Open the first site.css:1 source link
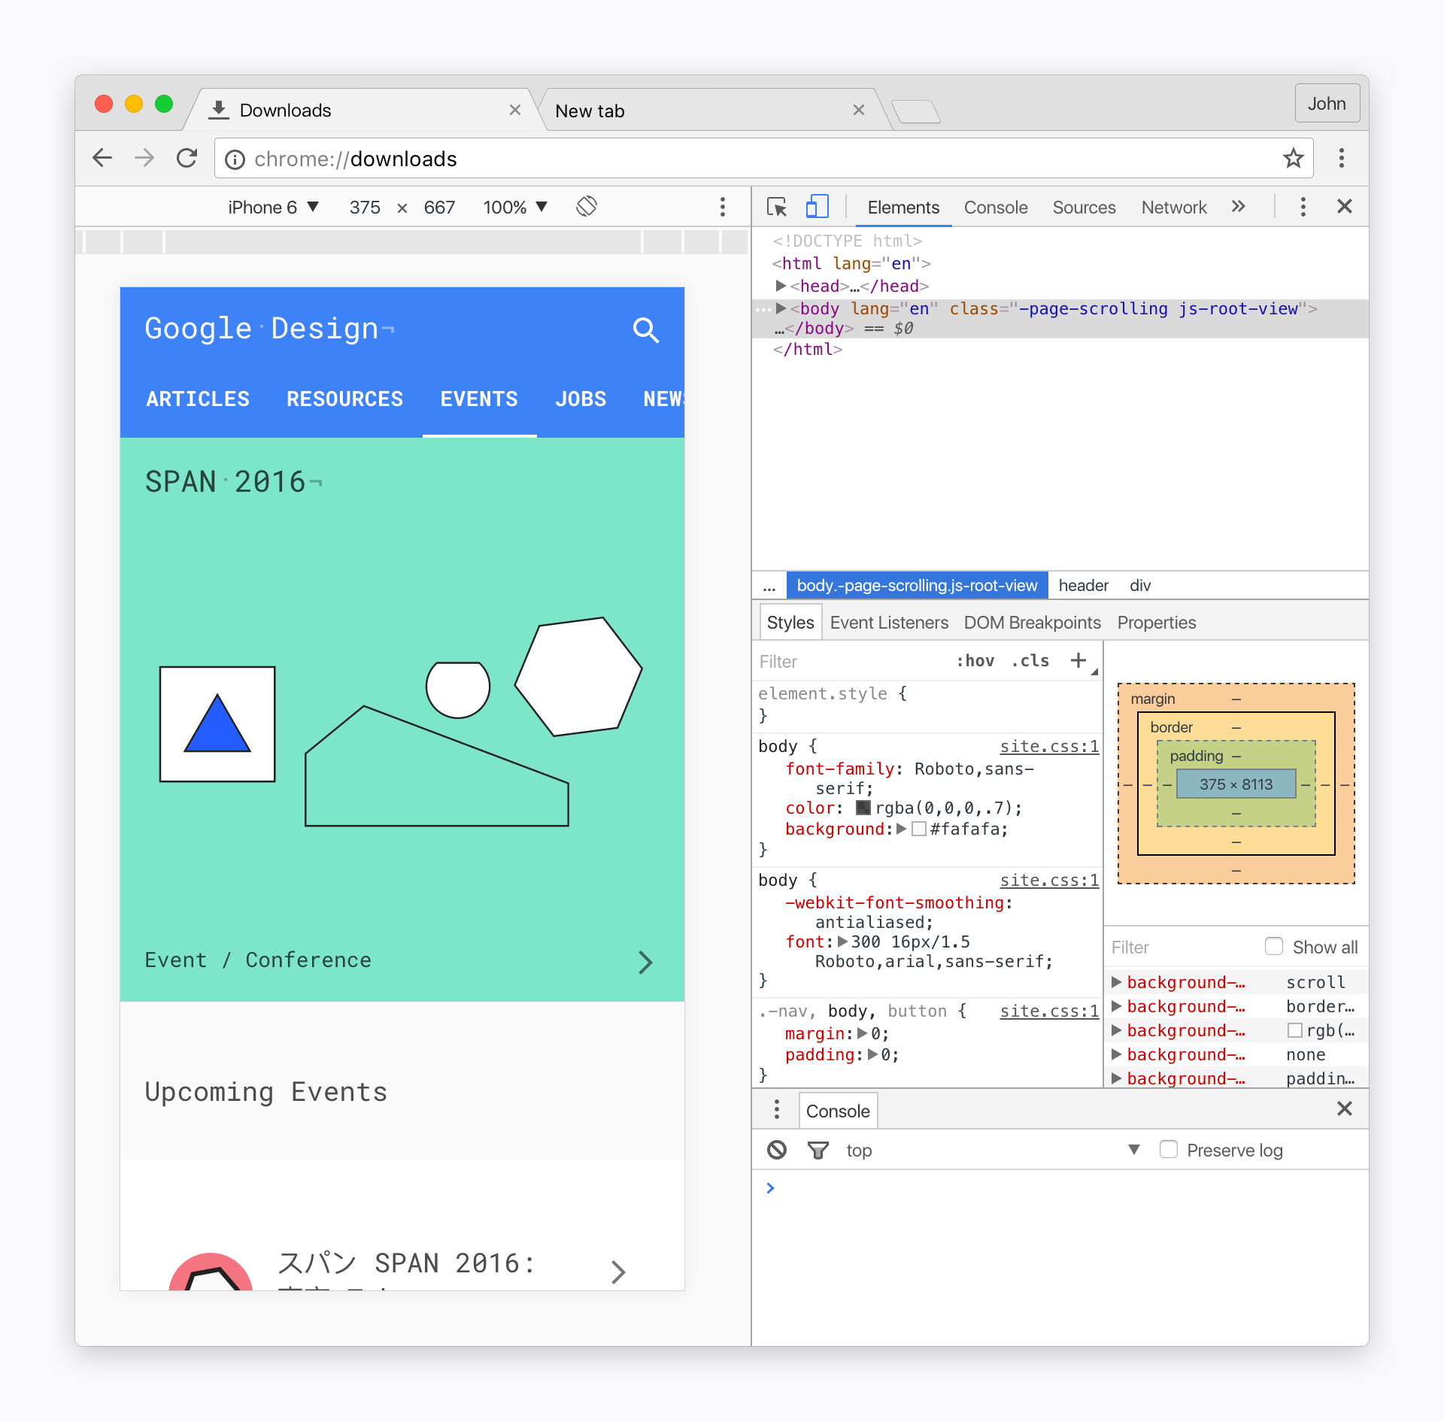Screen dimensions: 1444x1422 point(1049,746)
